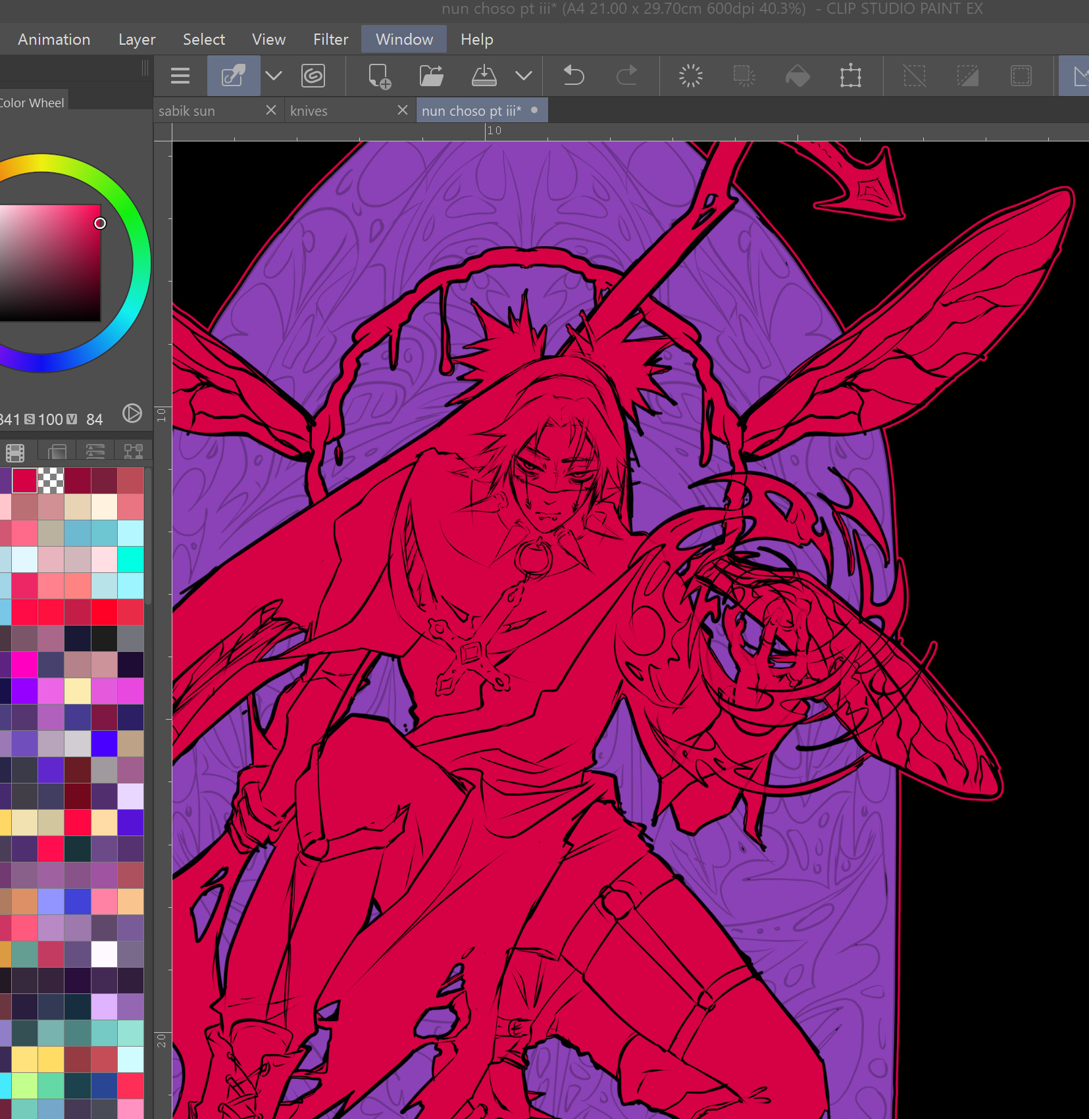Pick the cyan swatch in the color set
Screen dimensions: 1089x1119
(x=130, y=560)
